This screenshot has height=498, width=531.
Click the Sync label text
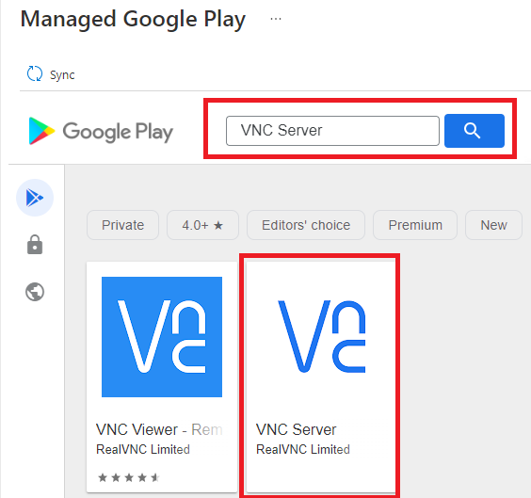coord(62,74)
